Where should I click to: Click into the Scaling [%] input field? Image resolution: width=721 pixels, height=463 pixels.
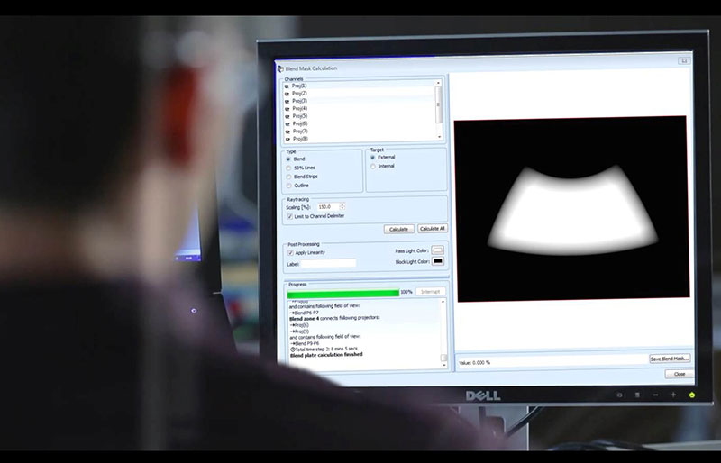click(x=328, y=207)
